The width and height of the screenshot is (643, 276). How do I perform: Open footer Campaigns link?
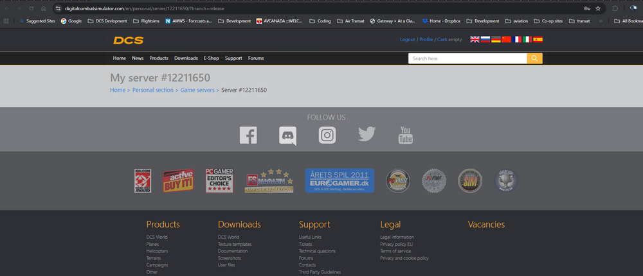[157, 265]
